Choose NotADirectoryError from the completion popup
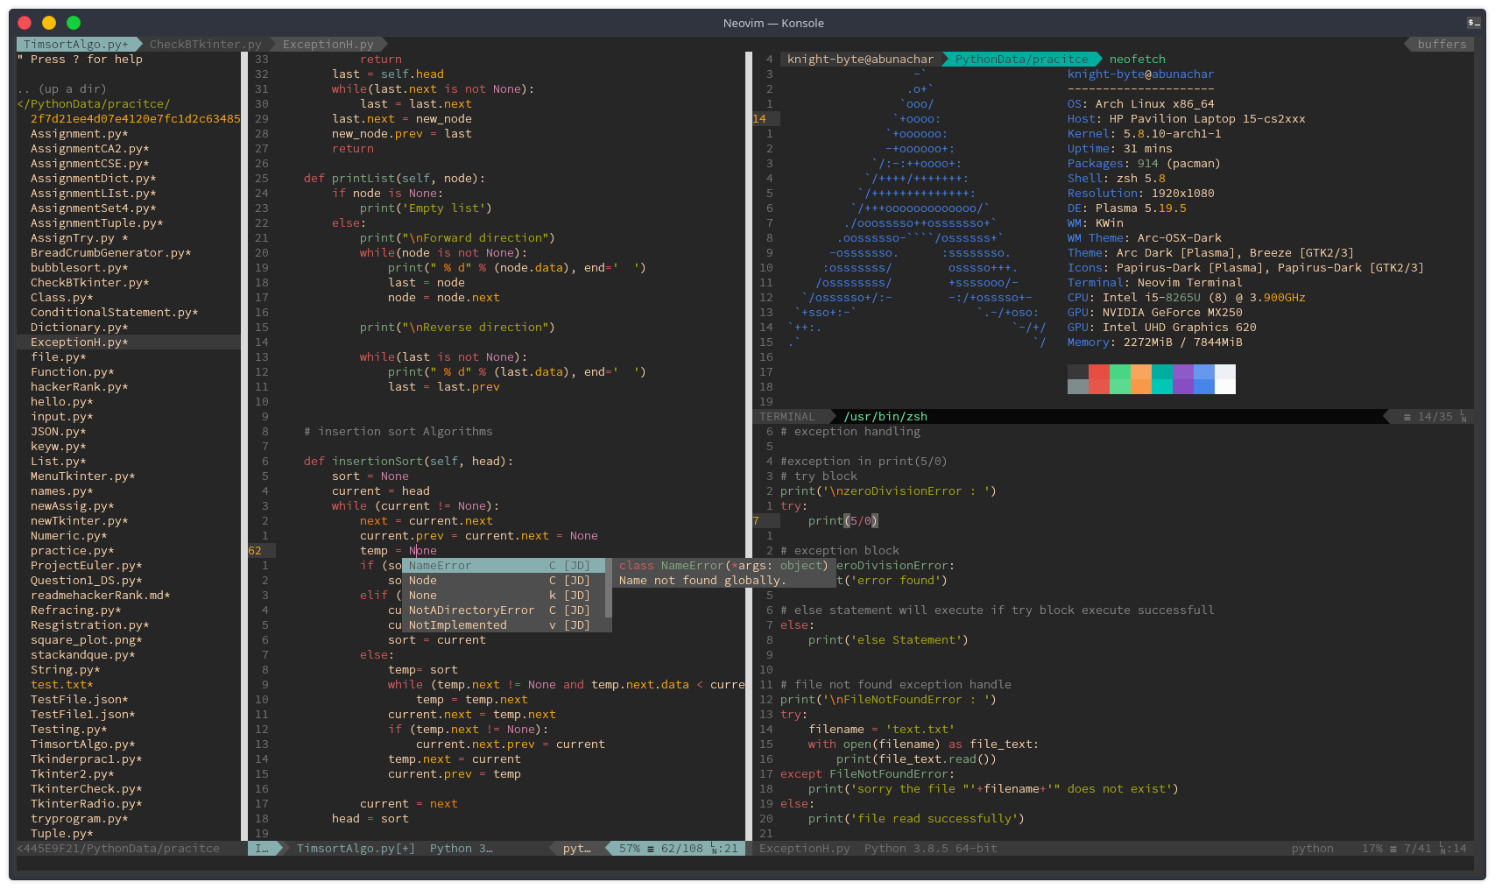The width and height of the screenshot is (1495, 889). [x=504, y=610]
